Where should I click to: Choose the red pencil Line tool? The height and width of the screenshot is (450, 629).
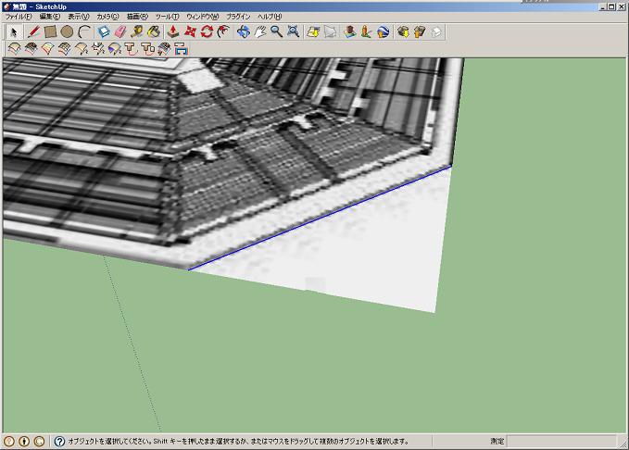(32, 31)
